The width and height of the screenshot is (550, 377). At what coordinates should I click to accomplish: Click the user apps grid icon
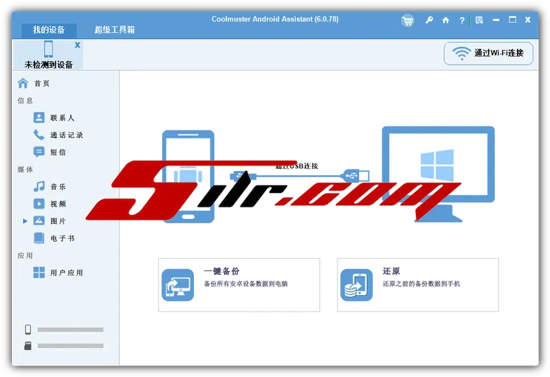(x=39, y=272)
